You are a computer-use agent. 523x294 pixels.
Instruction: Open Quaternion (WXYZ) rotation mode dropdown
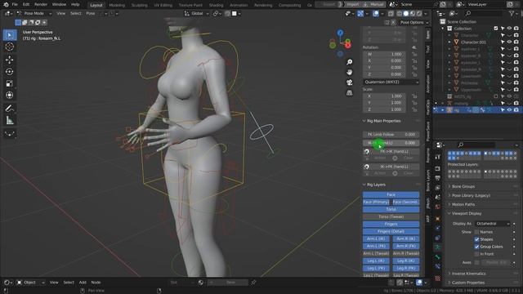coord(391,82)
